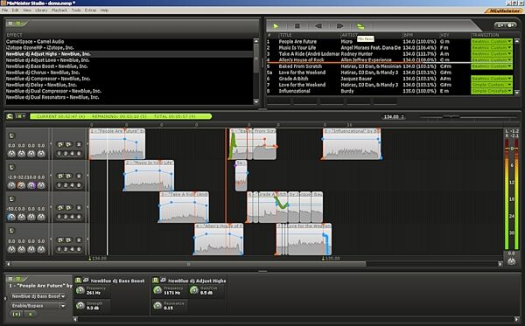Click the track 2 icon above its knobs
This screenshot has width=525, height=326.
coord(11,168)
